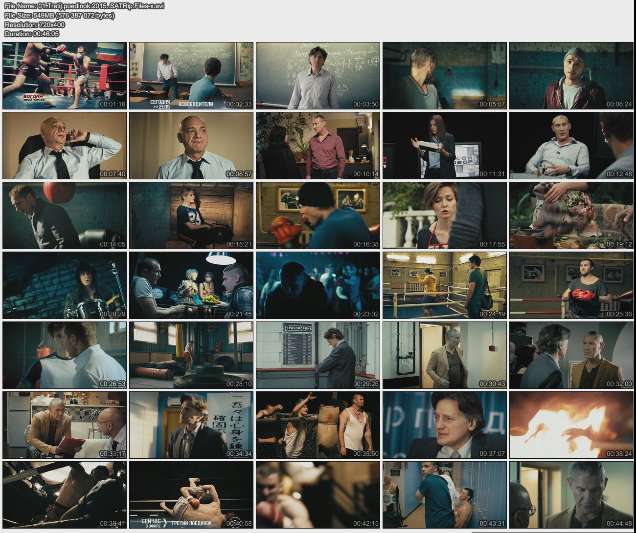Click the red tablet office thumbnail at 00:33:17
Image resolution: width=636 pixels, height=533 pixels.
(65, 425)
